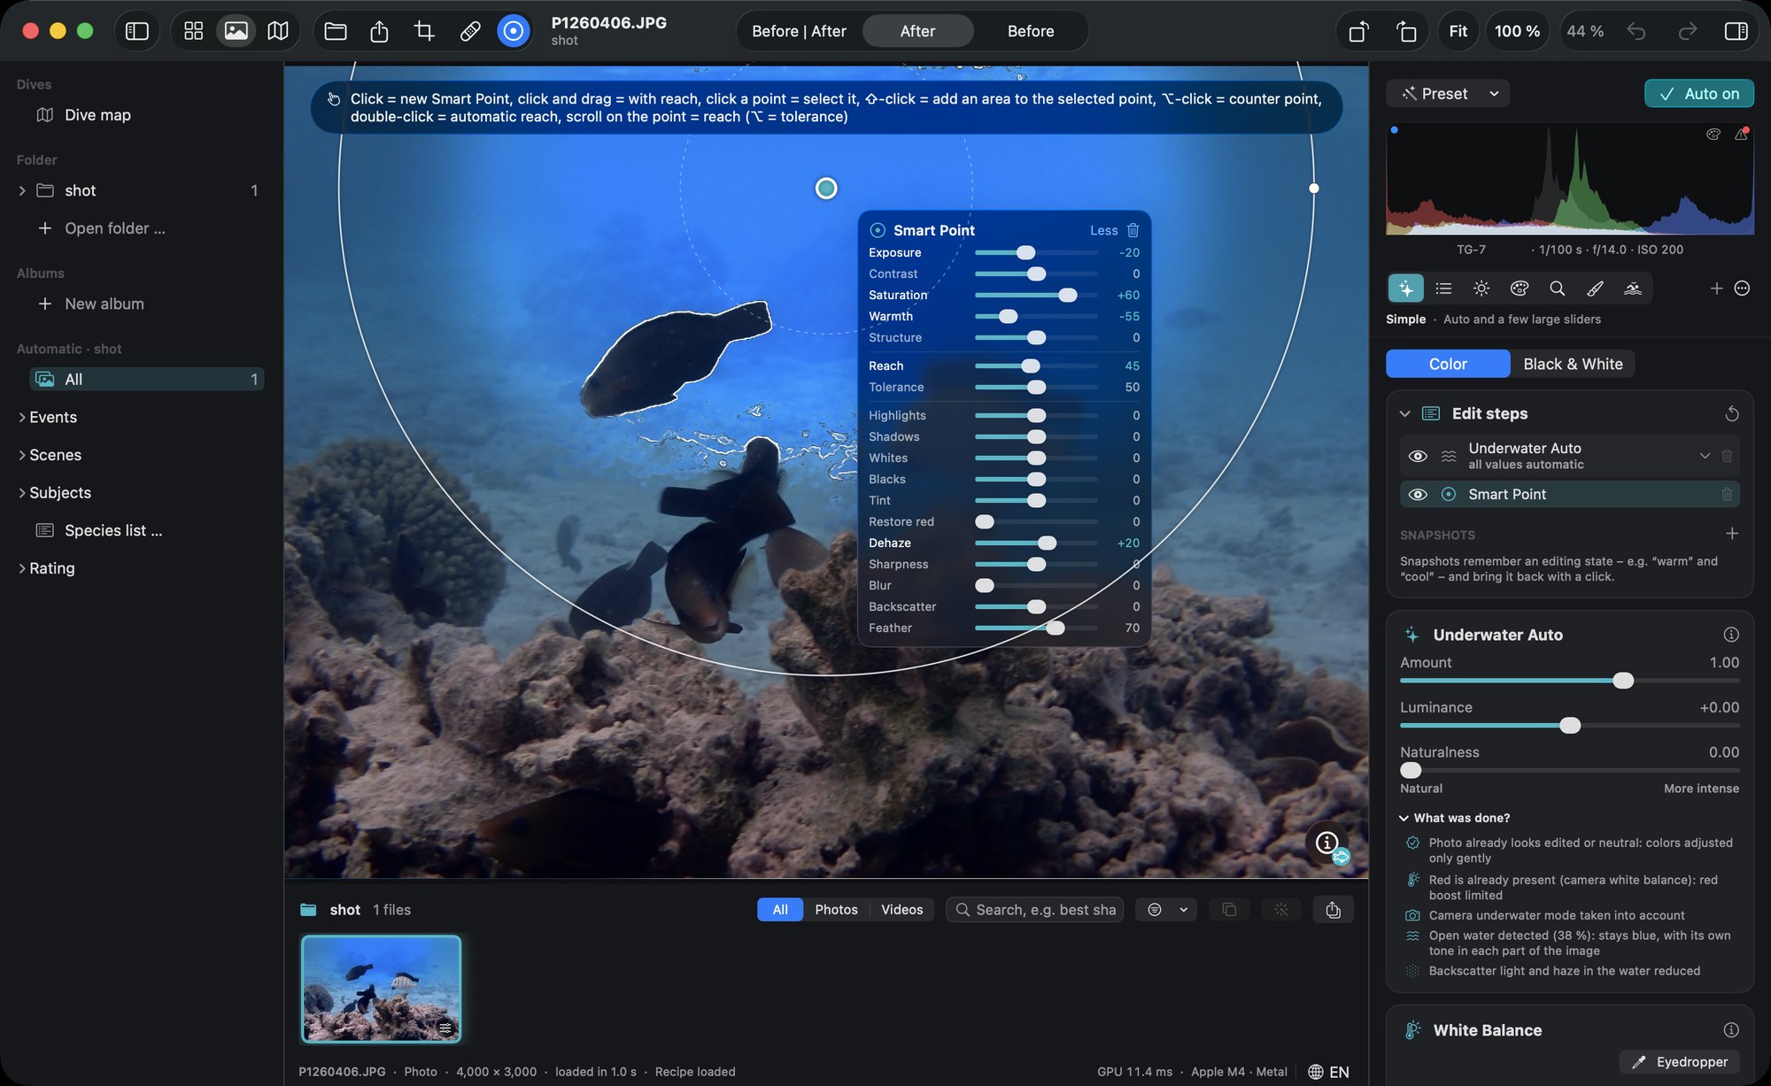This screenshot has width=1771, height=1086.
Task: Toggle the Auto on button
Action: pyautogui.click(x=1699, y=94)
